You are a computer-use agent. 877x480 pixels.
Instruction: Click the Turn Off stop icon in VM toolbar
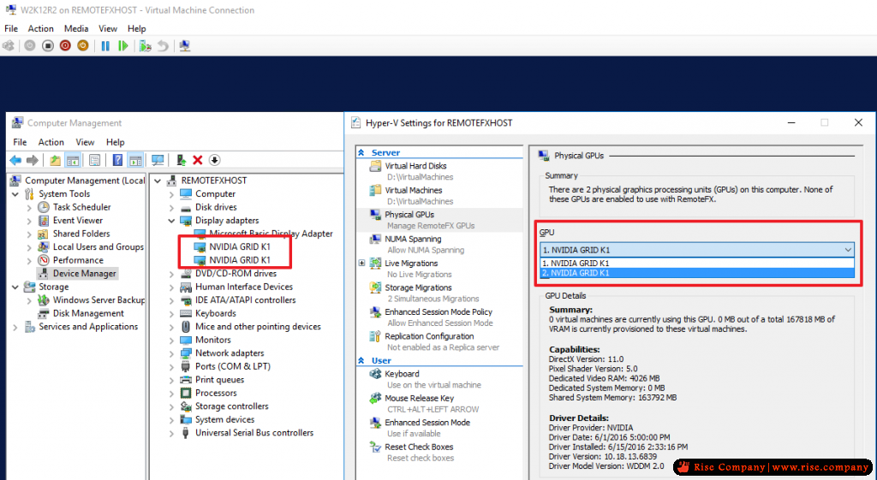tap(48, 46)
